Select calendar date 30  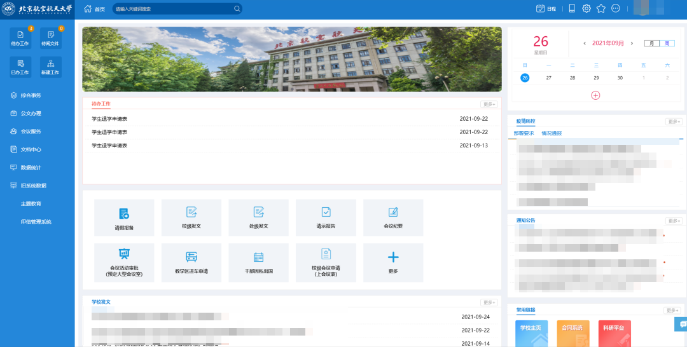point(620,78)
